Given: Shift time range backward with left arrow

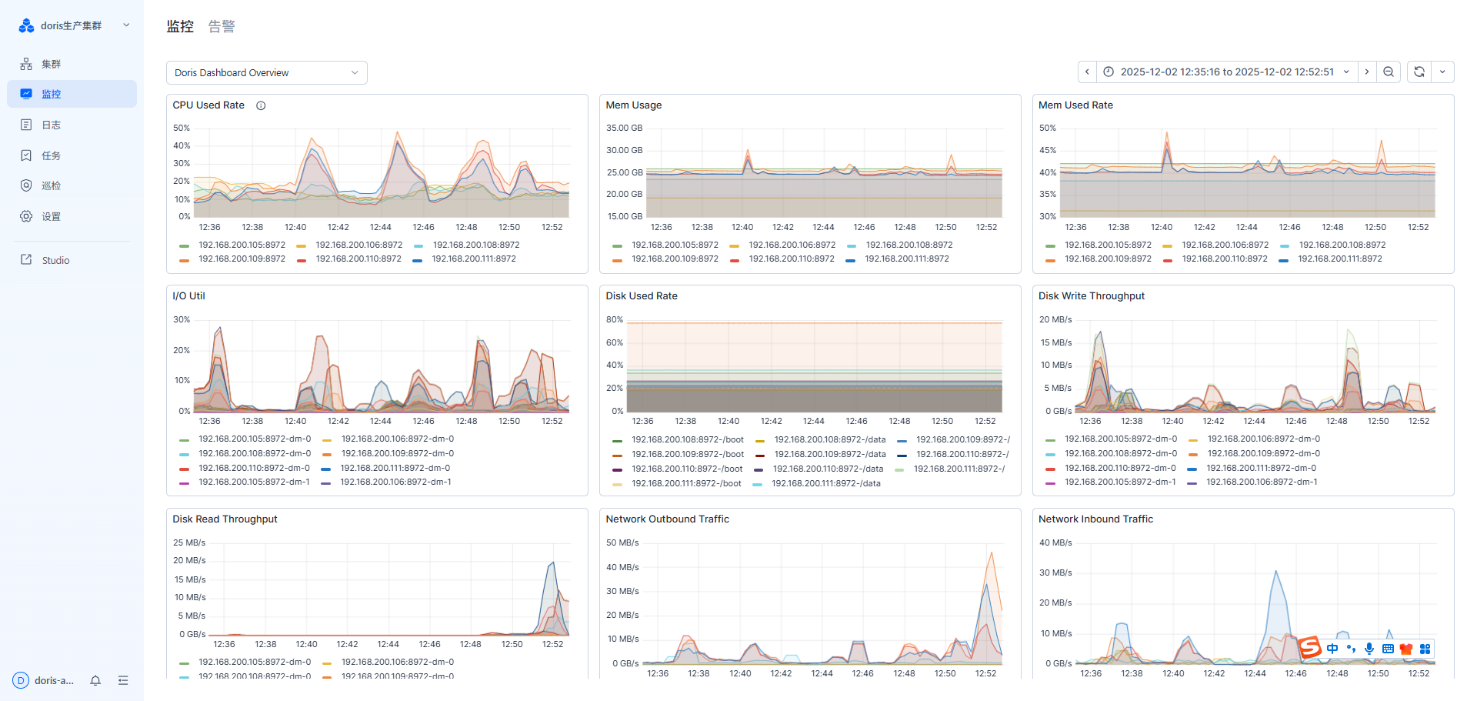Looking at the screenshot, I should tap(1087, 72).
